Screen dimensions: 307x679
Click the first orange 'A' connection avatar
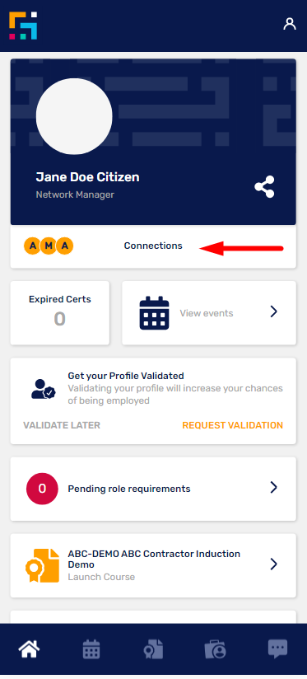[32, 246]
